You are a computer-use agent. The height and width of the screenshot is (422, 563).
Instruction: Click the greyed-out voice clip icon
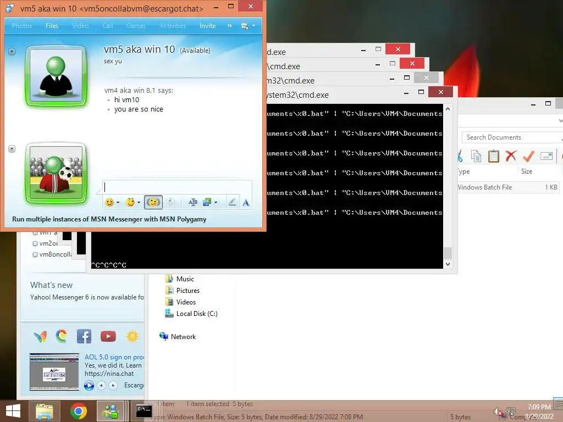(170, 202)
